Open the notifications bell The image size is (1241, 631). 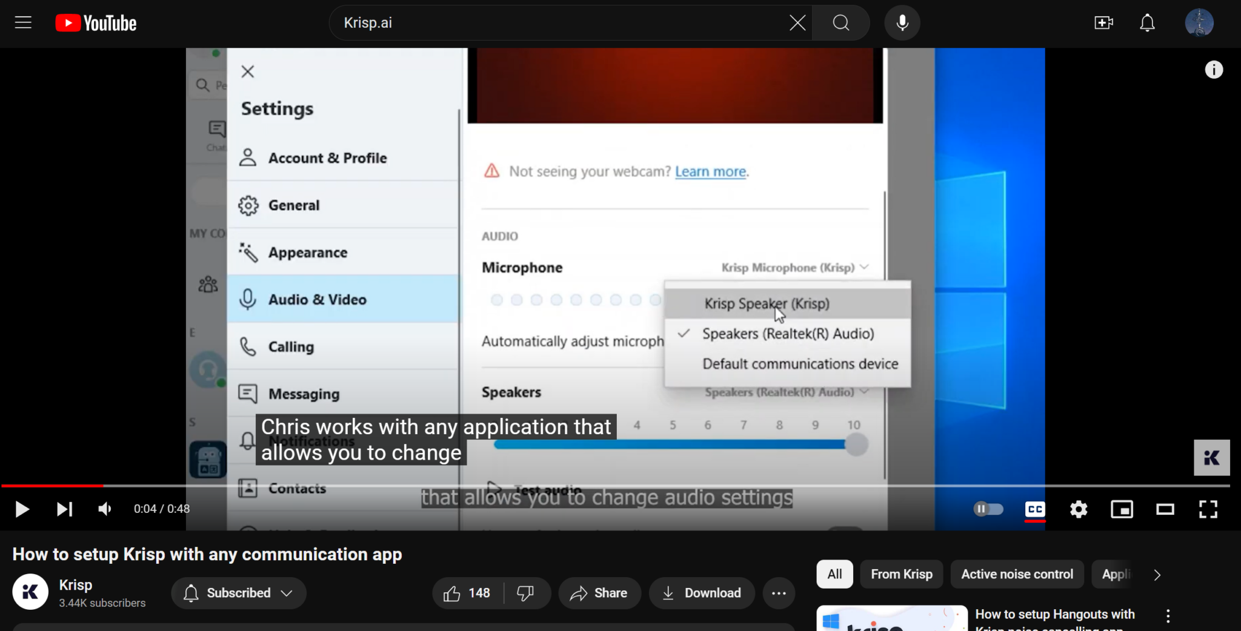tap(1146, 22)
